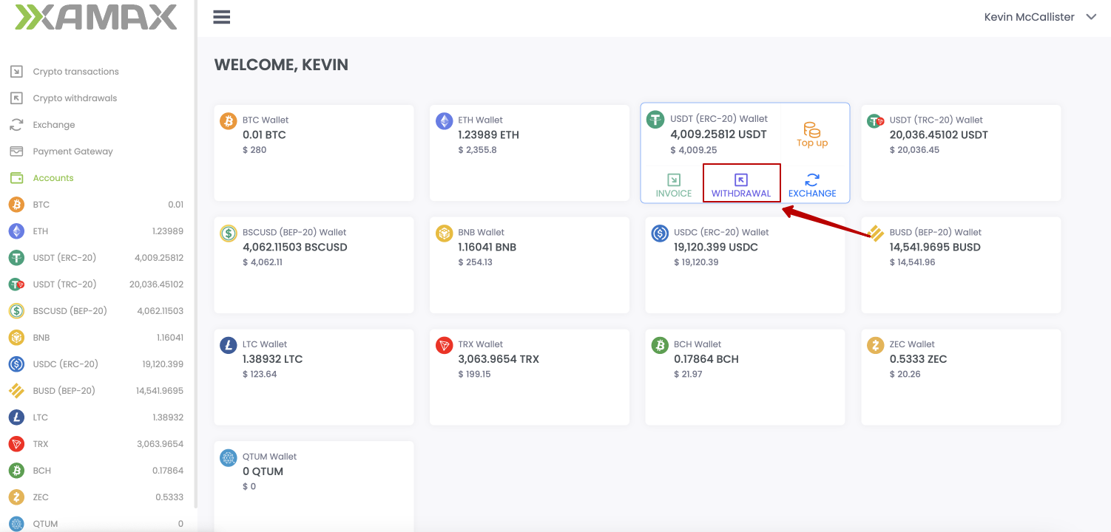Click the BTC coin icon in sidebar

16,205
